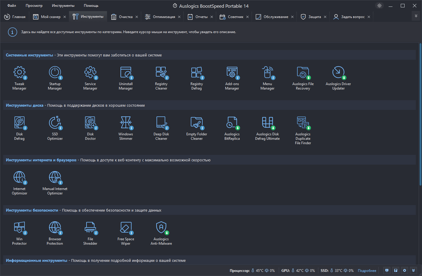The image size is (422, 276).
Task: Open Internet Optimizer
Action: 19,183
